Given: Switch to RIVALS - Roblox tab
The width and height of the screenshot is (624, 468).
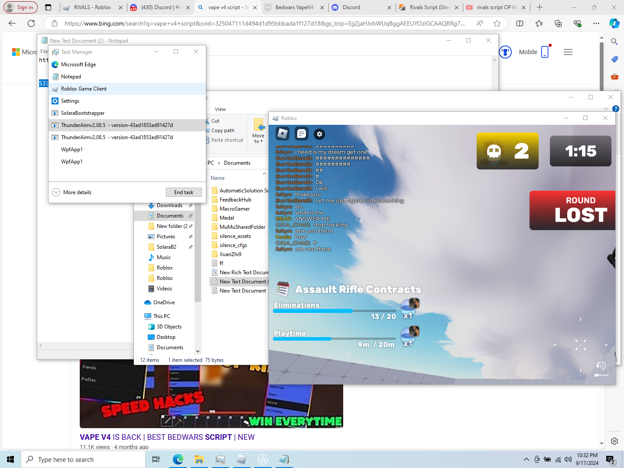Looking at the screenshot, I should click(92, 7).
